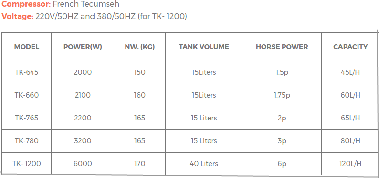Select the TK-765 model cell
The height and width of the screenshot is (179, 379).
[27, 118]
